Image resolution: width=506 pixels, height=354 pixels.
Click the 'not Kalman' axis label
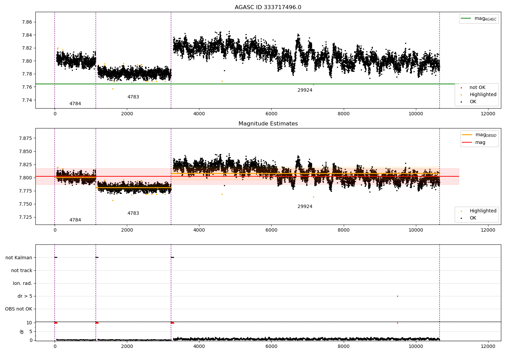click(19, 258)
